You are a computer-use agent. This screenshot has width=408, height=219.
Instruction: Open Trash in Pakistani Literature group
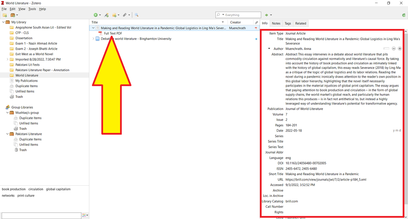(x=23, y=150)
